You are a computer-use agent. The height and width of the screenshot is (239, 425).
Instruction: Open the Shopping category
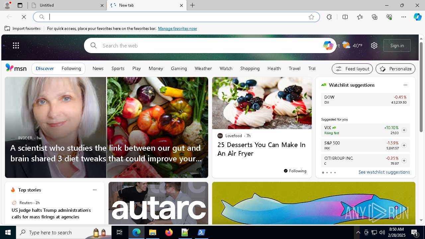250,68
